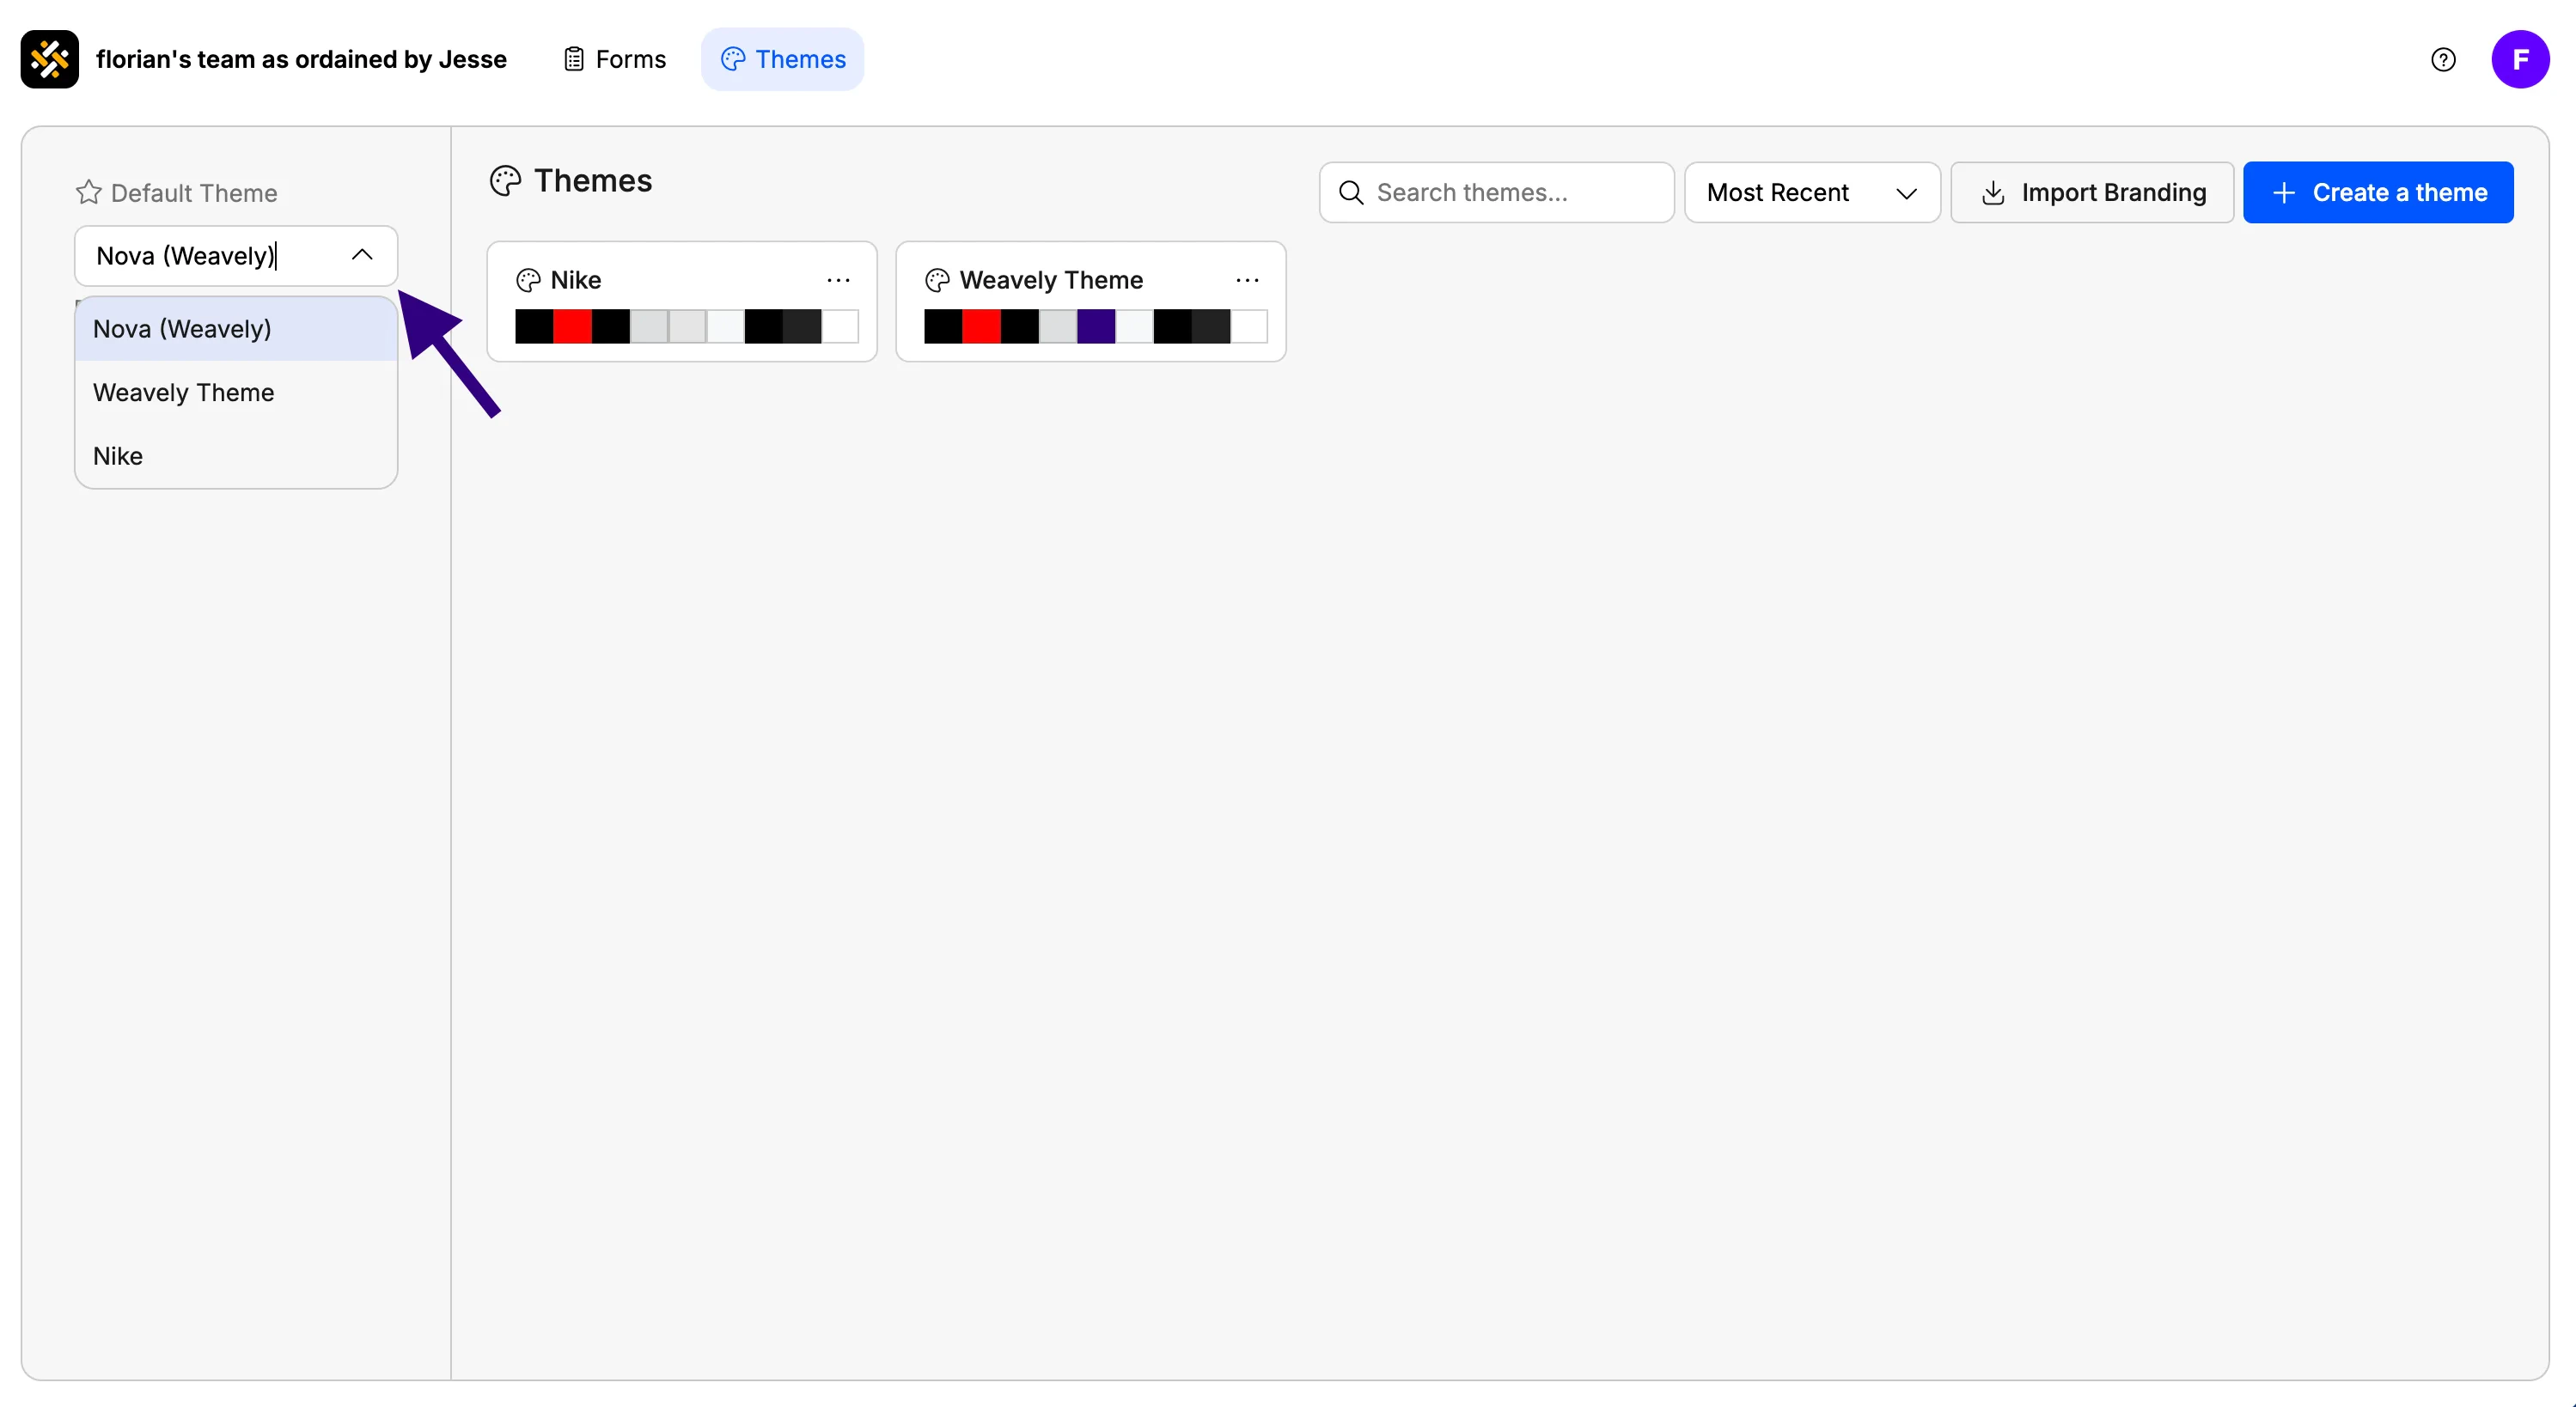Screen dimensions: 2576x1407
Task: Click the Themes page heading
Action: pyautogui.click(x=593, y=181)
